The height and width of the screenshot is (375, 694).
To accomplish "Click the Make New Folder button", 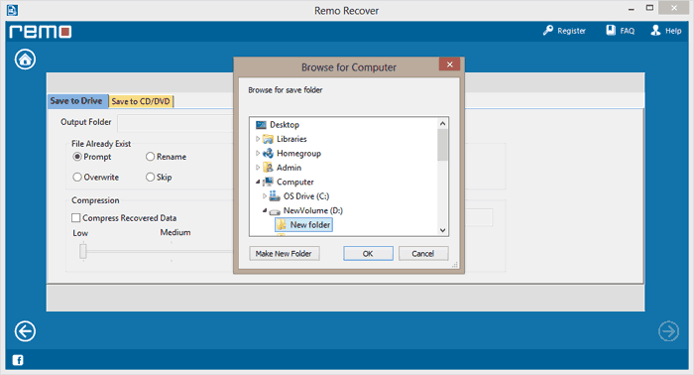I will click(285, 254).
